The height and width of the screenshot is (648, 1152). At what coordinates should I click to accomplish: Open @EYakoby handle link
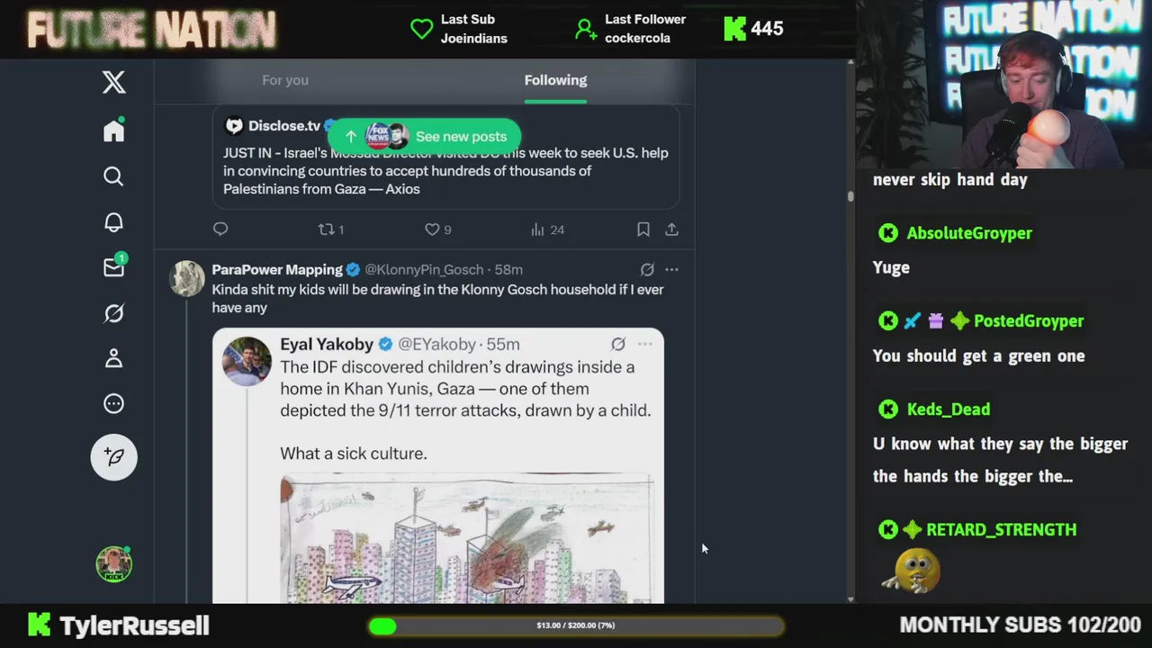click(436, 344)
